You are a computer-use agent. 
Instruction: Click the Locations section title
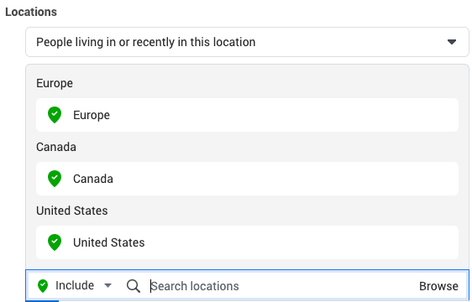(x=31, y=12)
